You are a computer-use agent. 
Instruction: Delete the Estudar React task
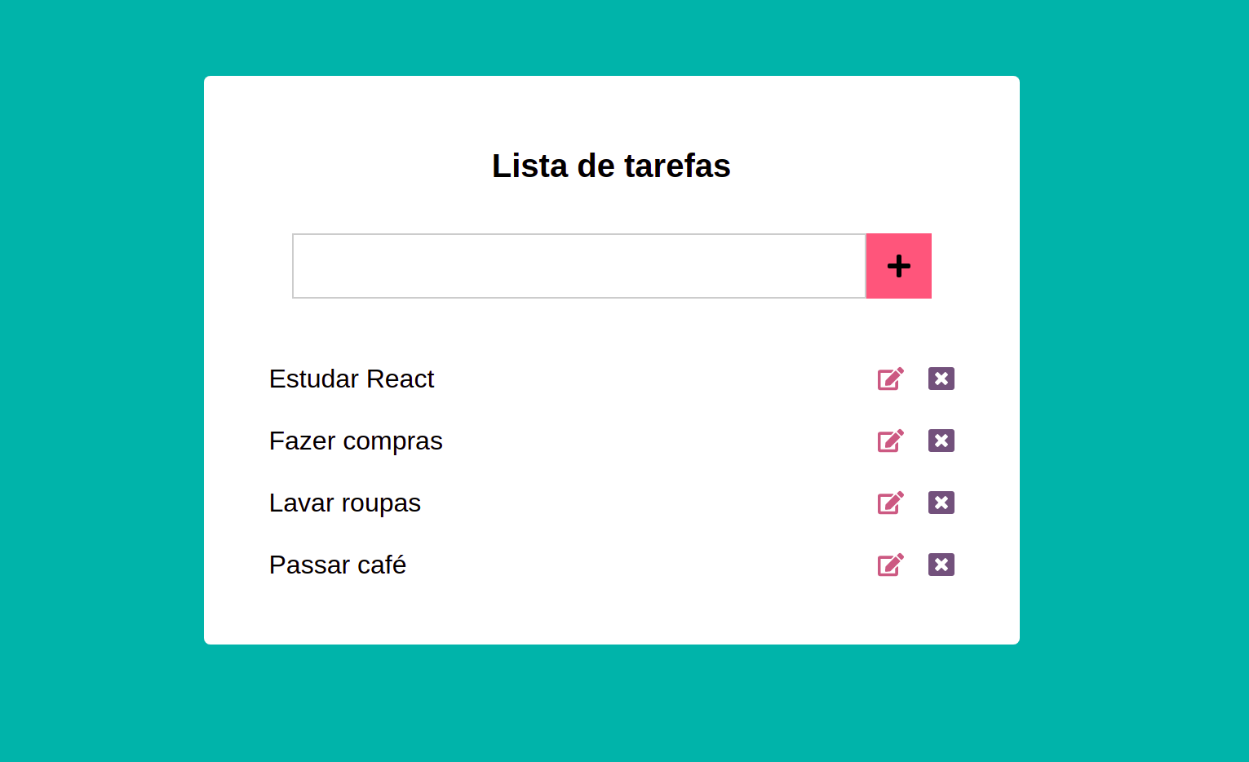[x=941, y=379]
